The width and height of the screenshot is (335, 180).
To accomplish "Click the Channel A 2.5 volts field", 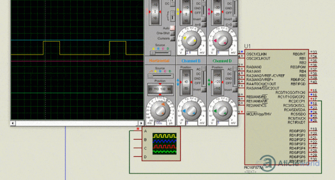I will pos(191,53).
